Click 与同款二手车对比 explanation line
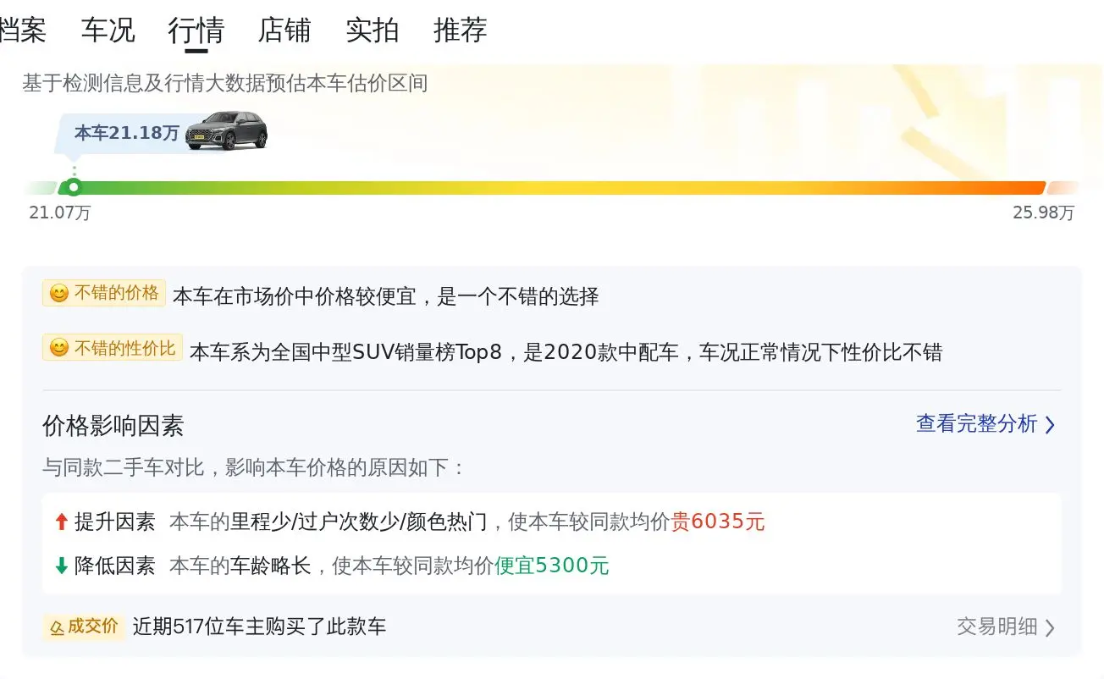Viewport: 1104px width, 679px height. (x=254, y=467)
